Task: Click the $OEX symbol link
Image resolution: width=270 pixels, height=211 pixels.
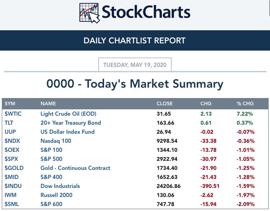Action: click(x=12, y=150)
